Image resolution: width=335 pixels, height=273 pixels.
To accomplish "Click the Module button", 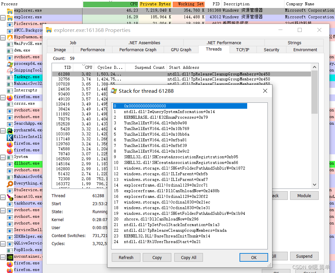I will click(x=304, y=196).
